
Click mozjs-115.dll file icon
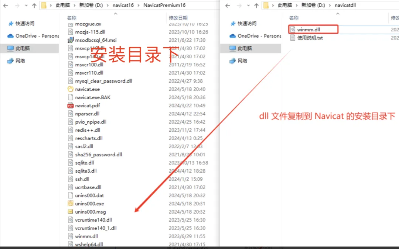pyautogui.click(x=71, y=32)
